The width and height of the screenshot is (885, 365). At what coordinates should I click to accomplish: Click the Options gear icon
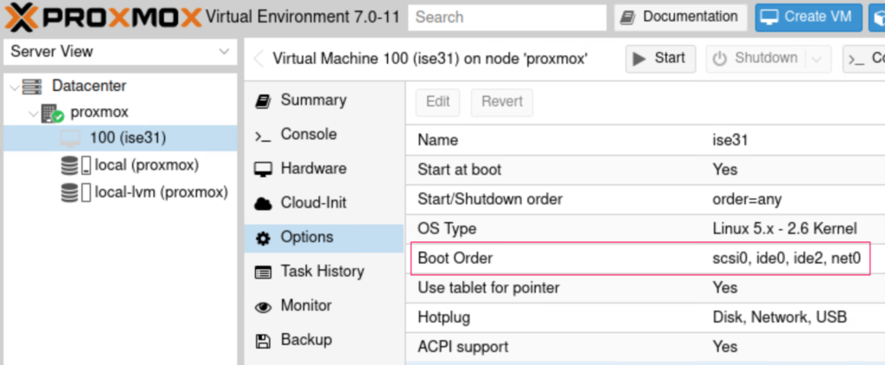click(263, 239)
